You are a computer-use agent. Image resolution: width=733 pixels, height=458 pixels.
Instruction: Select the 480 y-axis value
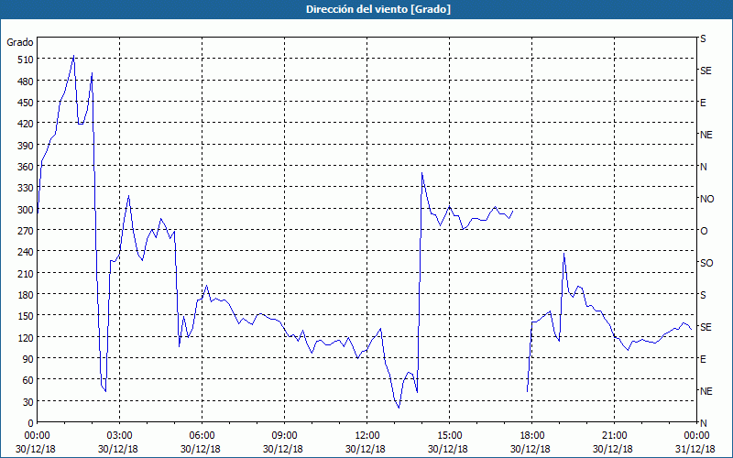[26, 81]
